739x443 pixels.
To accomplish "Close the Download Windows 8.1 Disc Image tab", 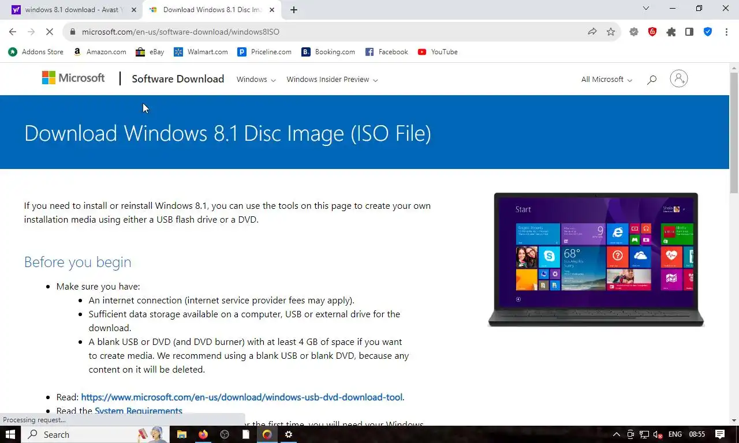I will 272,10.
